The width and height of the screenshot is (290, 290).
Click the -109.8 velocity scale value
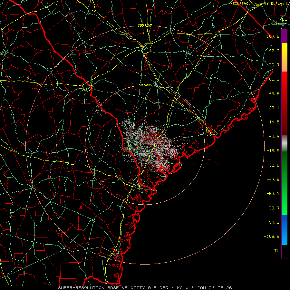(272, 237)
